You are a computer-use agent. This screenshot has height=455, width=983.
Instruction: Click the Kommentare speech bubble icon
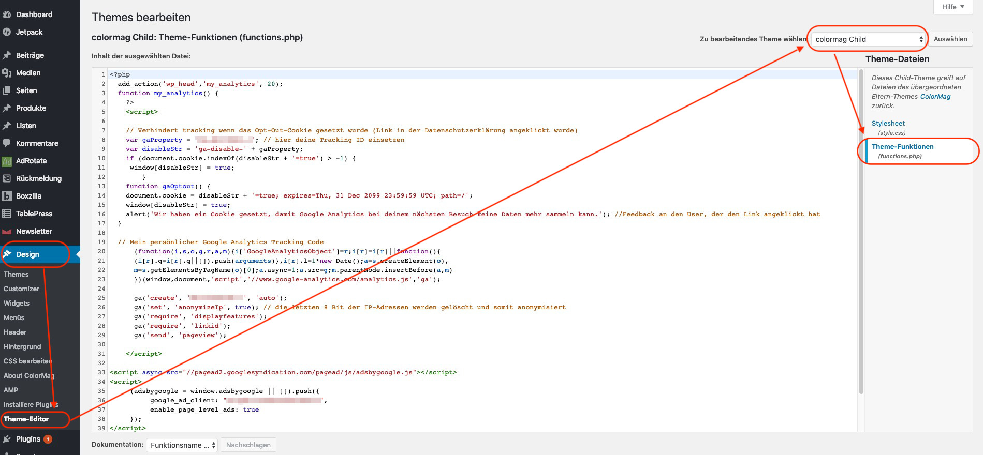[7, 143]
